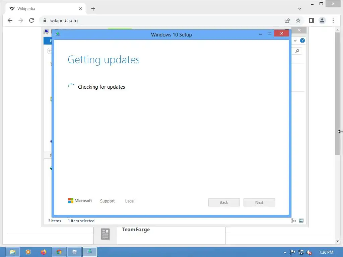
Task: Click the muted volume tray icon
Action: coord(309,252)
